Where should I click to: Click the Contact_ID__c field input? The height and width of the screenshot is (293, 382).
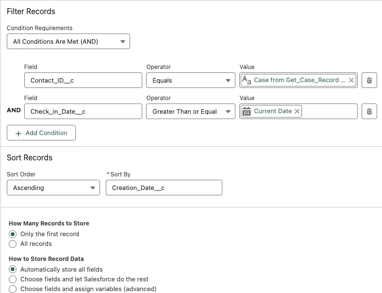coord(83,80)
